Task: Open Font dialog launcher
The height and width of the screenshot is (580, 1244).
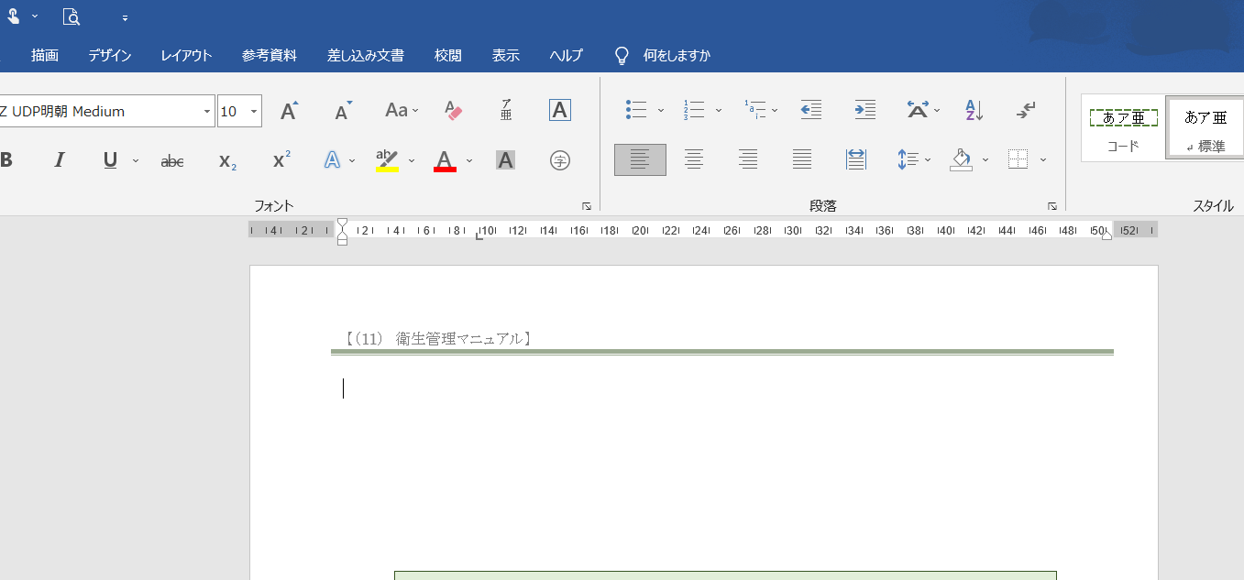Action: pyautogui.click(x=587, y=206)
